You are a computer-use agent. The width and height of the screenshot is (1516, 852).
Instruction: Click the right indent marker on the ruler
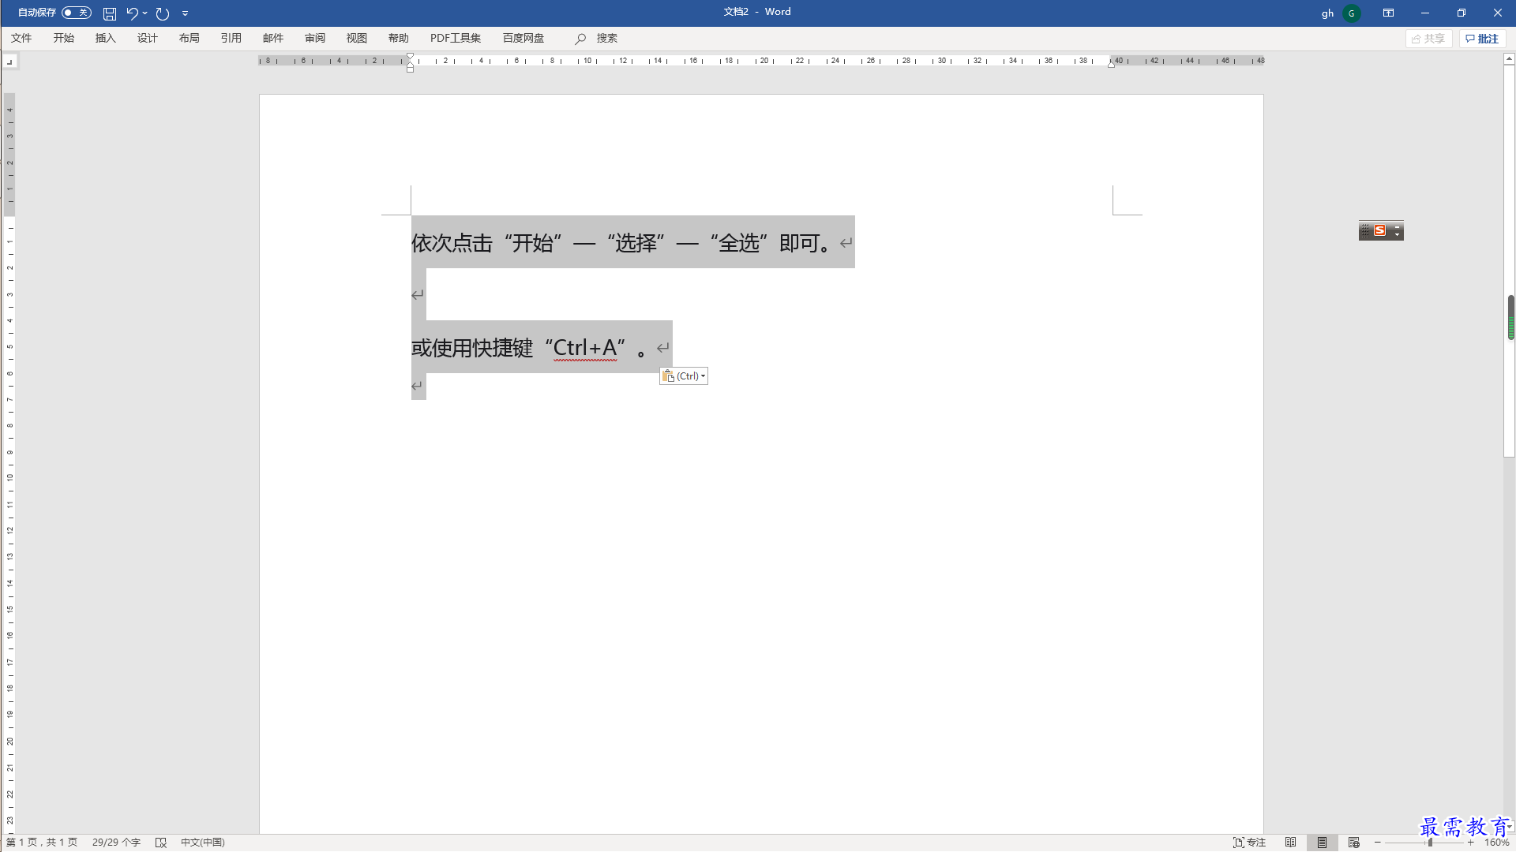1111,64
